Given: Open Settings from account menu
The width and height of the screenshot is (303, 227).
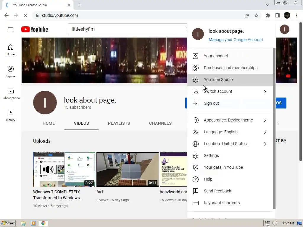Looking at the screenshot, I should point(230,155).
